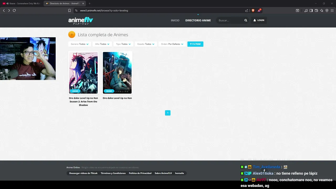Image resolution: width=336 pixels, height=189 pixels.
Task: Bookmark this page with the bookmark icon
Action: pyautogui.click(x=69, y=10)
